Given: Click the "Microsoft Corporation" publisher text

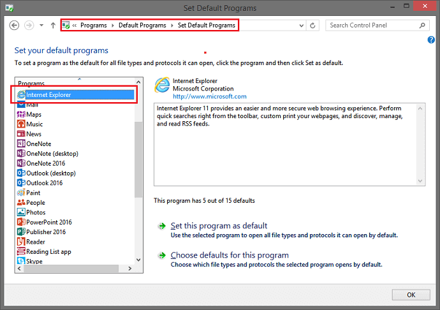Looking at the screenshot, I should (x=203, y=89).
